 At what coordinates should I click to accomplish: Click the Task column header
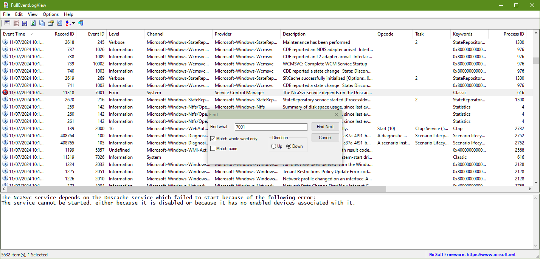[431, 34]
